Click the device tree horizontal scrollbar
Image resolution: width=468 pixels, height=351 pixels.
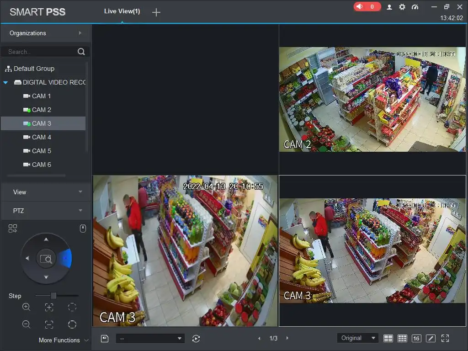[x=36, y=176]
